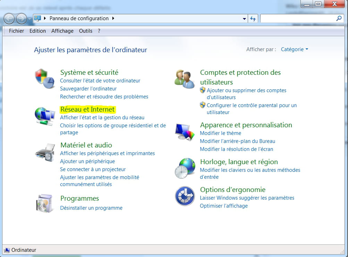Open Programmes category

pos(80,199)
